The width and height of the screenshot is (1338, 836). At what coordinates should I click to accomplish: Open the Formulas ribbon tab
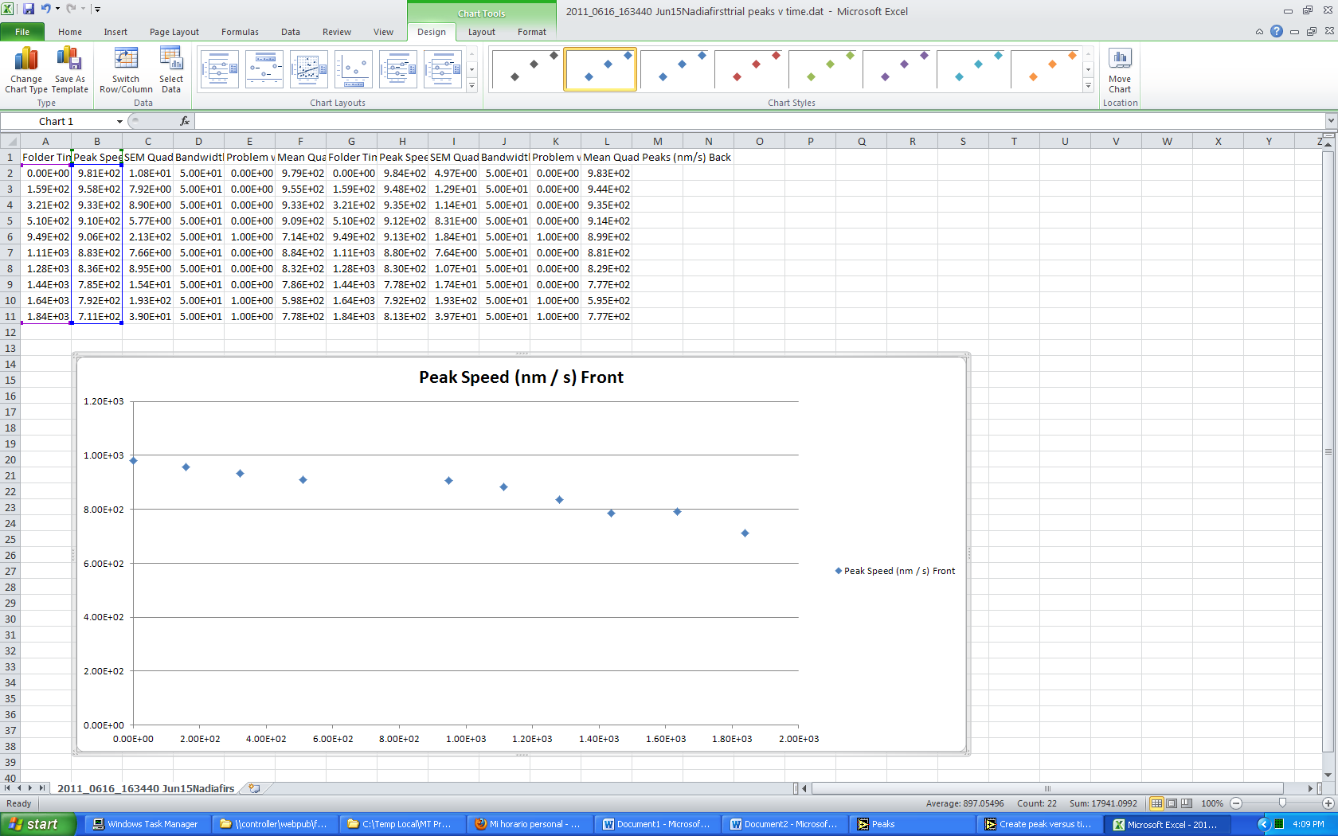[x=240, y=32]
